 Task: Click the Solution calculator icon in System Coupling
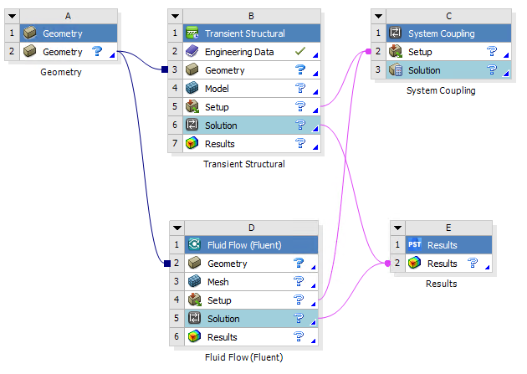coord(396,70)
